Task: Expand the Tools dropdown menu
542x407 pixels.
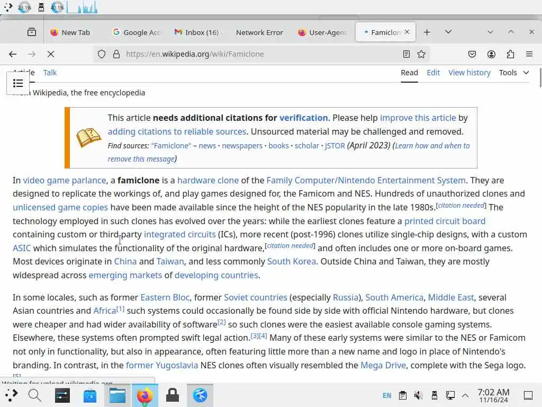Action: [x=513, y=73]
